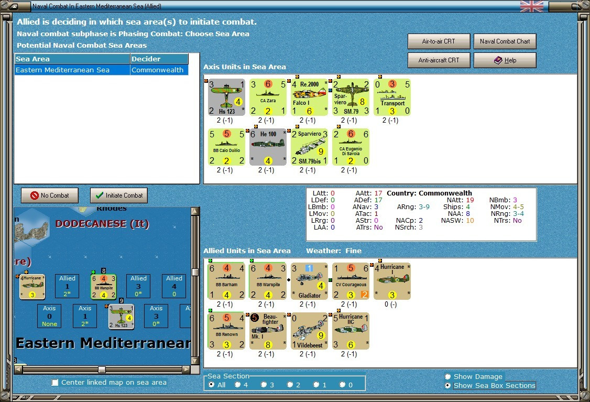Click the Allied sea box section 3
This screenshot has width=590, height=402.
138,286
